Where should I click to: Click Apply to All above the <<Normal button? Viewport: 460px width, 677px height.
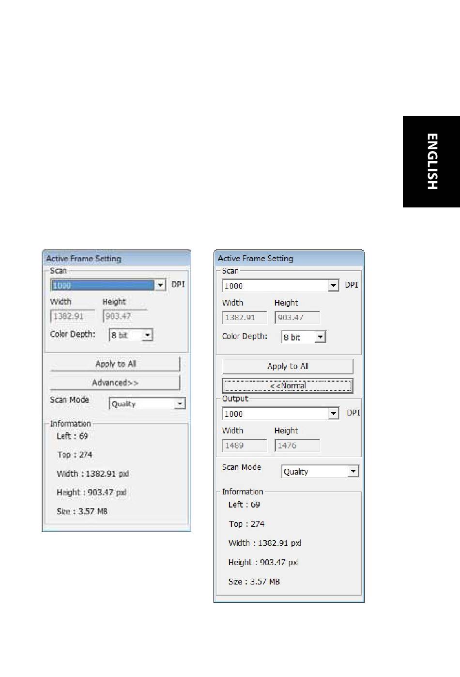coord(287,367)
